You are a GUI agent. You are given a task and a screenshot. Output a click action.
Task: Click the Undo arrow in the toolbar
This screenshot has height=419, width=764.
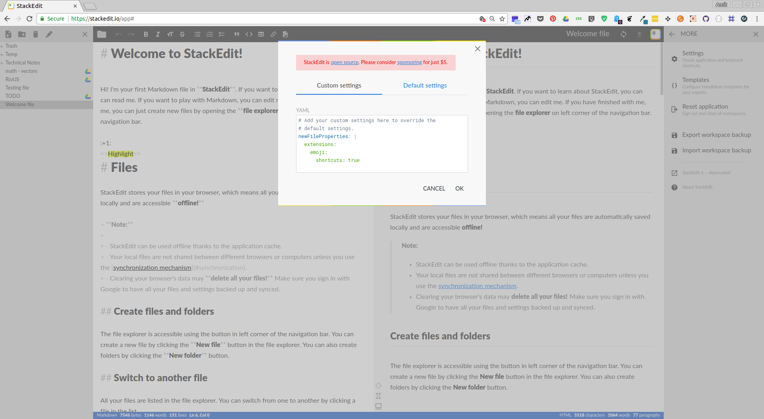pos(118,34)
